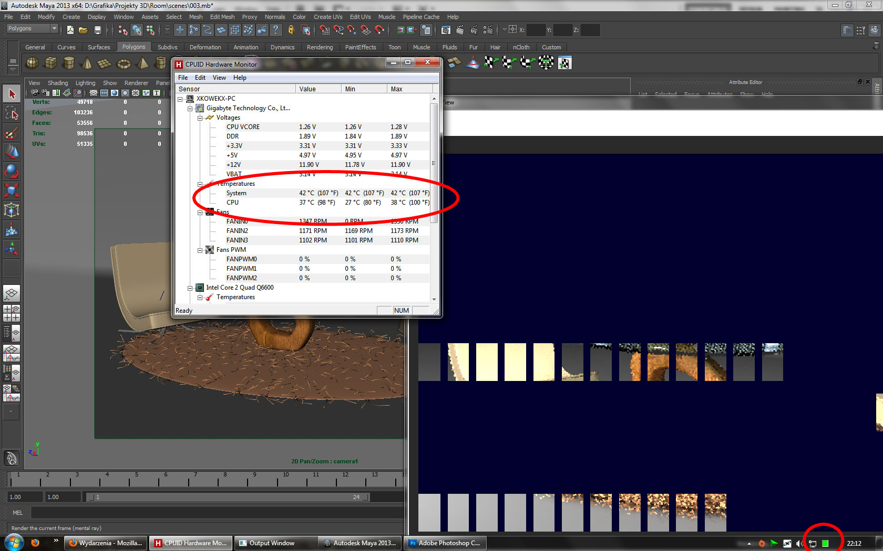Switch to Adobe Photoshop taskbar button
The height and width of the screenshot is (551, 883).
[x=446, y=543]
